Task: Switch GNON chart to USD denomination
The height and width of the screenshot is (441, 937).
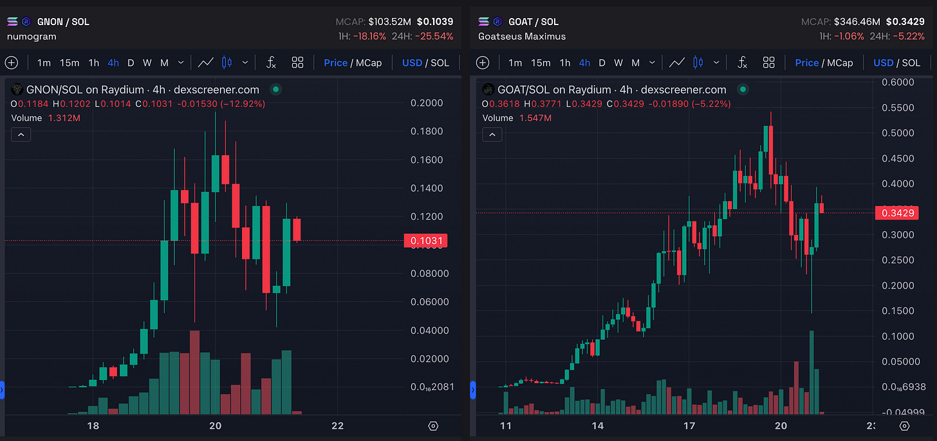Action: [x=412, y=62]
